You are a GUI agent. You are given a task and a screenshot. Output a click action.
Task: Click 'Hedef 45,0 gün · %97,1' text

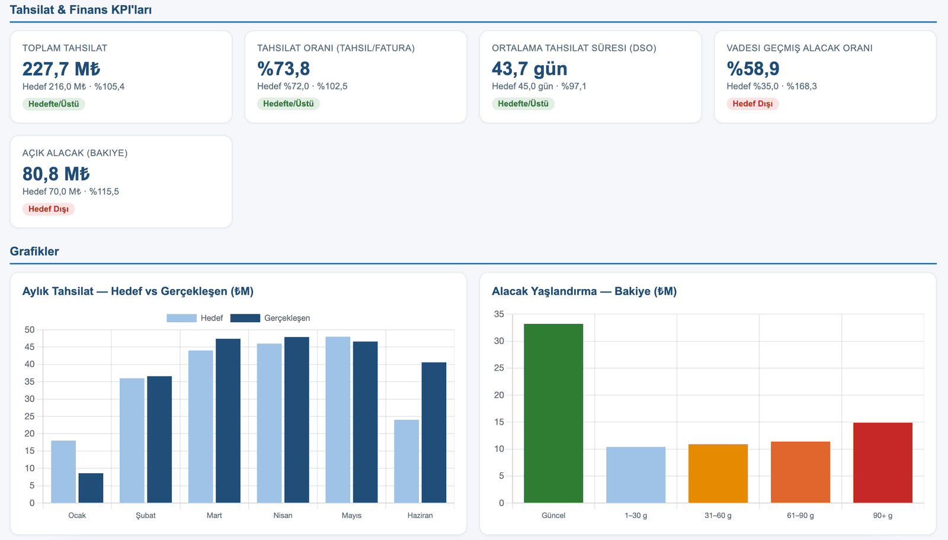pyautogui.click(x=539, y=86)
